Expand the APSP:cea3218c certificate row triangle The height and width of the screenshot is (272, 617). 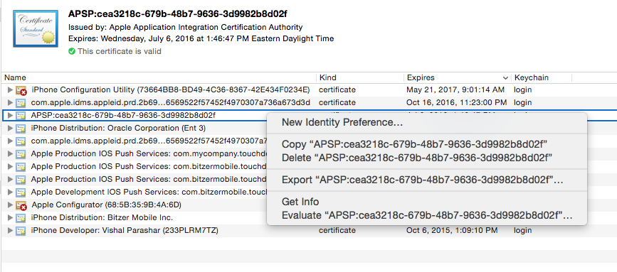(10, 115)
